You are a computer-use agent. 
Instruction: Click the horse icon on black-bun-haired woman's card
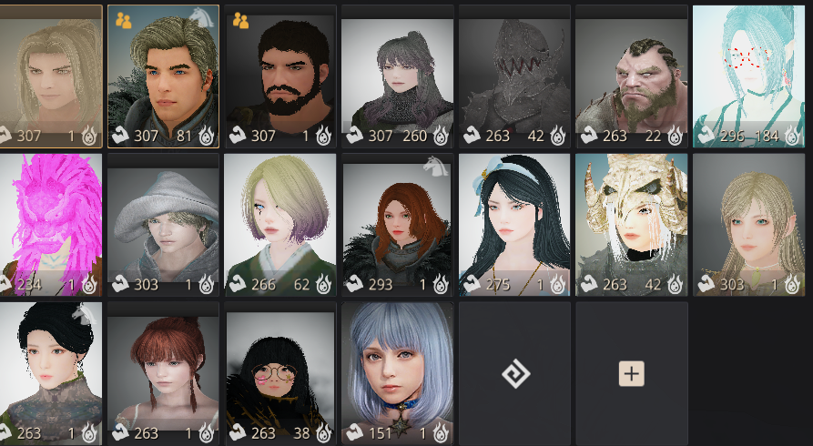click(x=84, y=315)
